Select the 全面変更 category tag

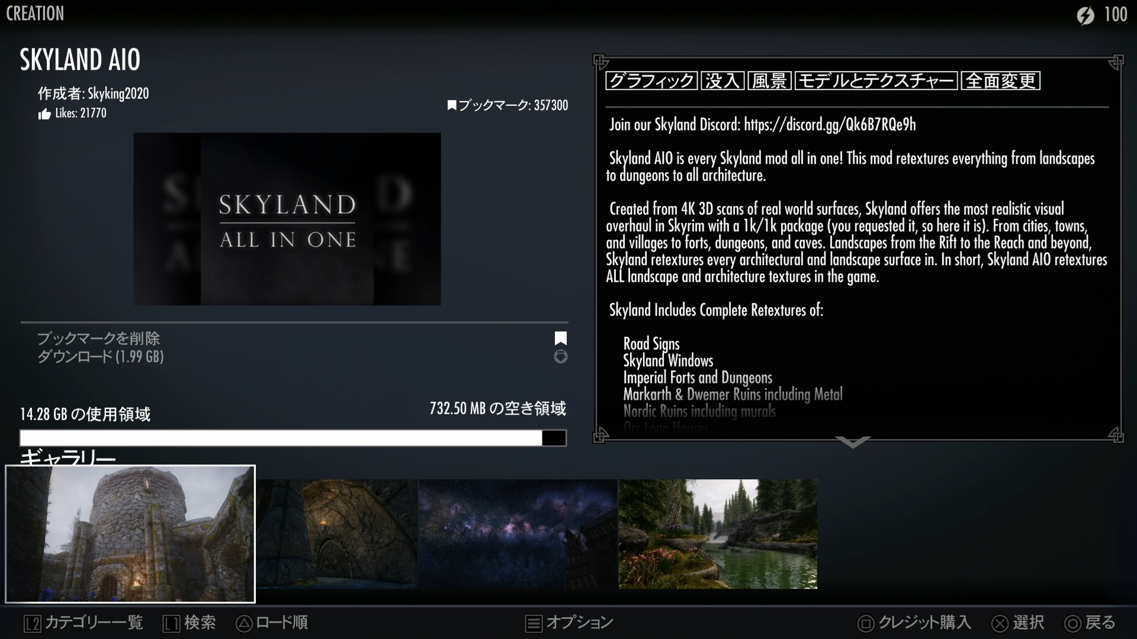tap(1001, 81)
